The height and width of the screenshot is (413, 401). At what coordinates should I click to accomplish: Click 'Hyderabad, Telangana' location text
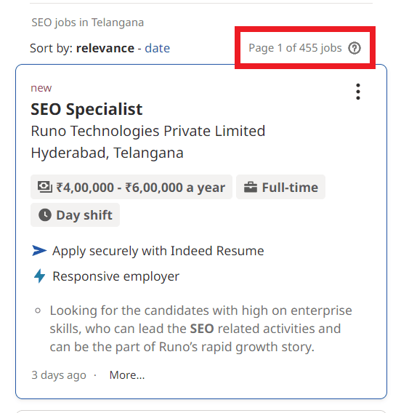coord(107,153)
